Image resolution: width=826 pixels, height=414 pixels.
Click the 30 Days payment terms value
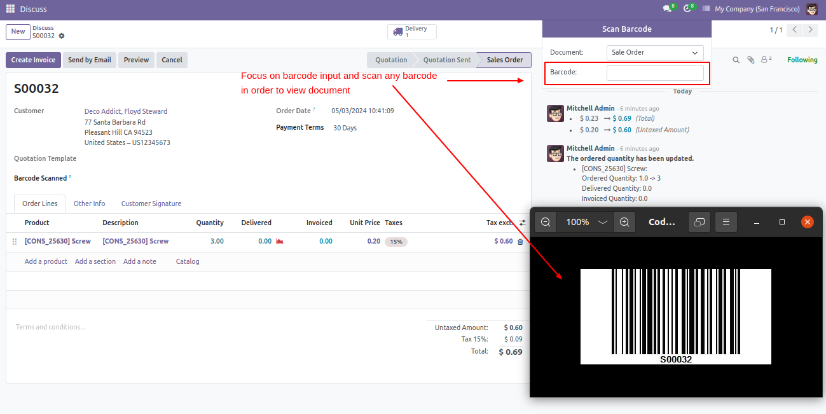[345, 128]
